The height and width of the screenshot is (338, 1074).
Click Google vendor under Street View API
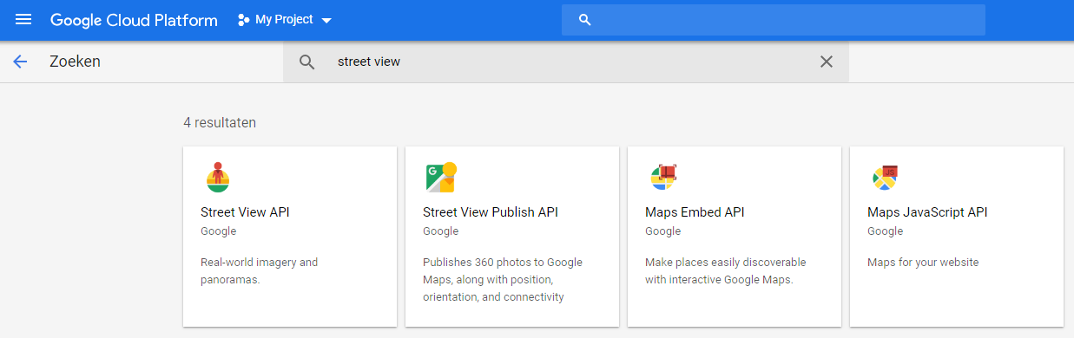pyautogui.click(x=218, y=231)
